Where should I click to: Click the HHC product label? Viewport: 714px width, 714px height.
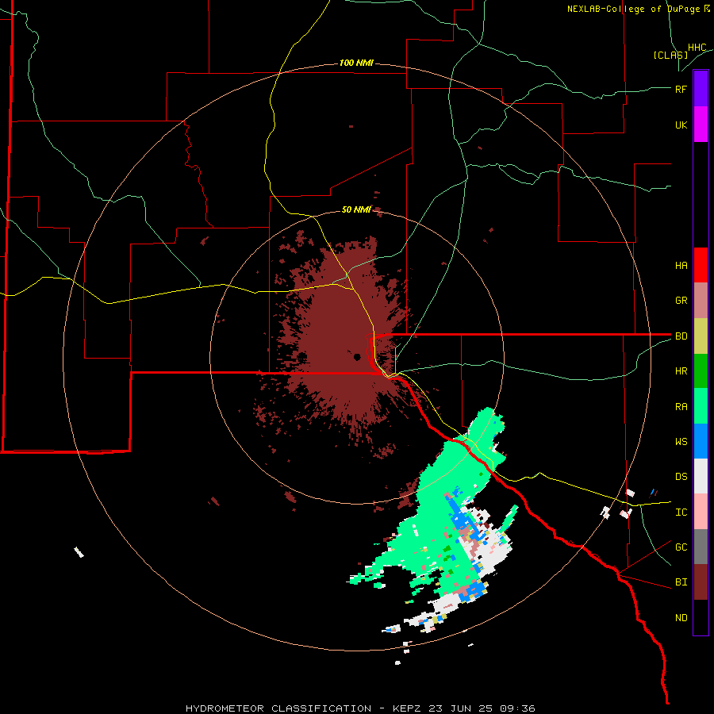697,48
